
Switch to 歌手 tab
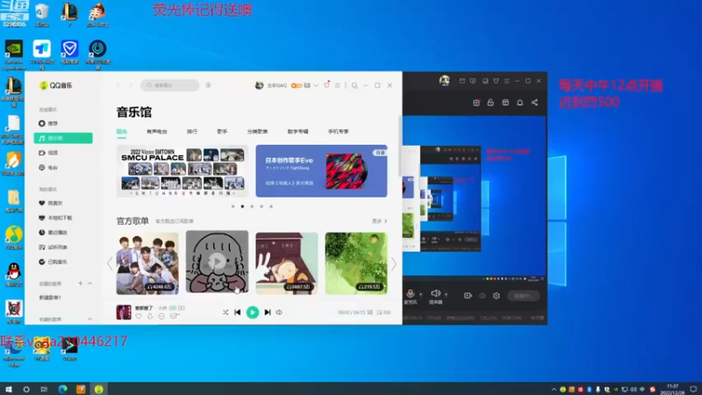[x=222, y=132]
